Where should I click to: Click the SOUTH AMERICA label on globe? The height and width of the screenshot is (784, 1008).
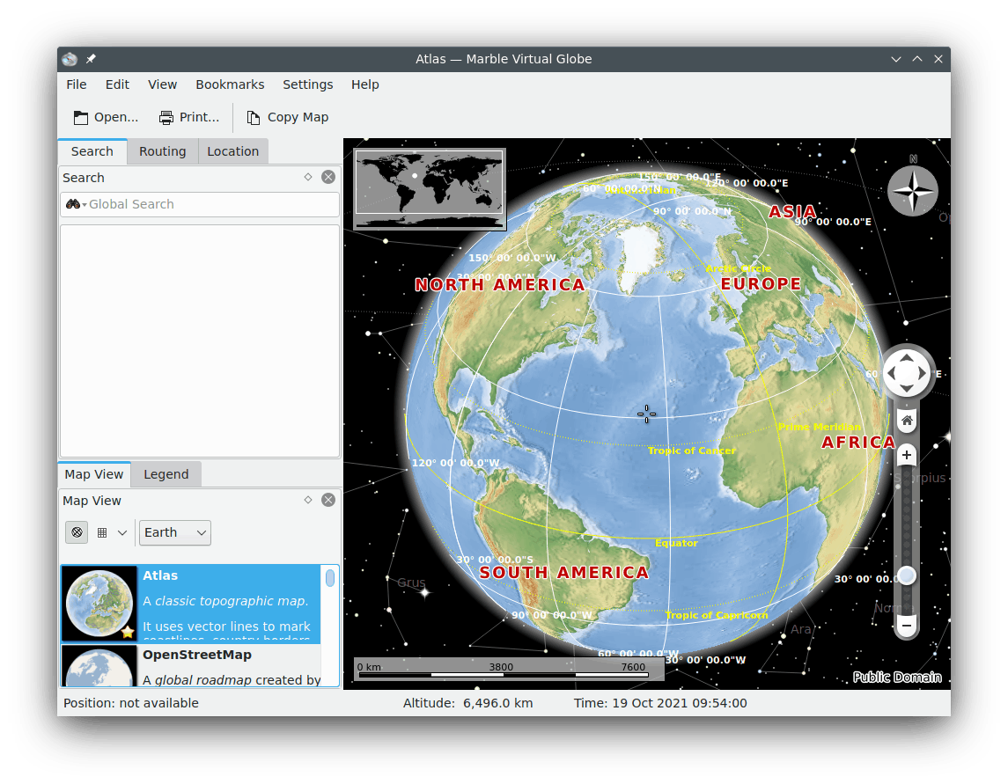pyautogui.click(x=564, y=573)
